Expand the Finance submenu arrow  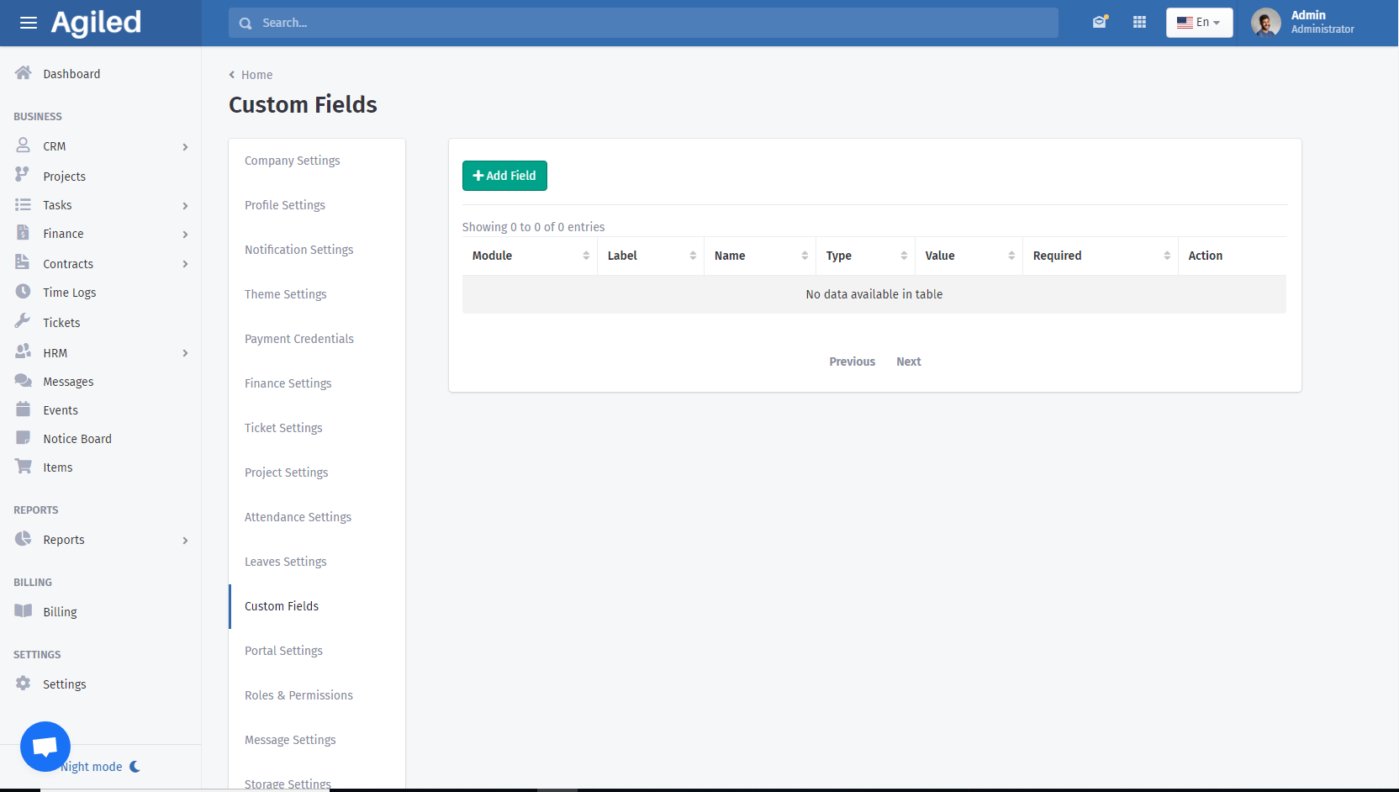click(185, 235)
